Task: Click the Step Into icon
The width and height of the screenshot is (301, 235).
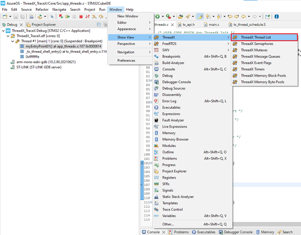Action: (94, 17)
